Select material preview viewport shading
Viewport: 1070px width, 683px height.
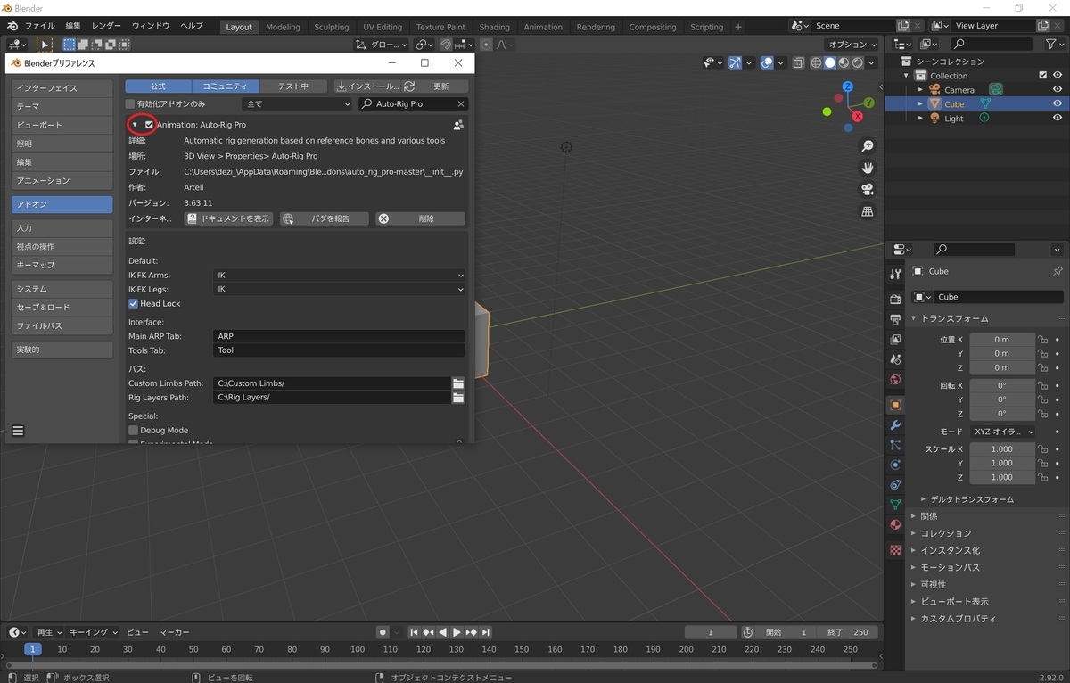point(844,62)
